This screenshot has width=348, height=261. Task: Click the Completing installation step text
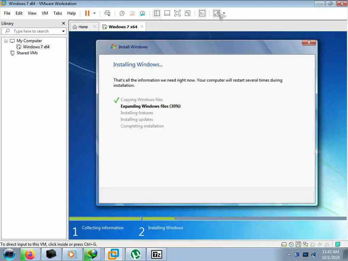click(142, 126)
